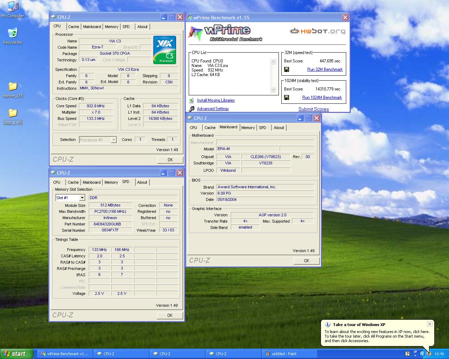Run the 1024M Benchmark
The height and width of the screenshot is (359, 449).
tap(322, 97)
